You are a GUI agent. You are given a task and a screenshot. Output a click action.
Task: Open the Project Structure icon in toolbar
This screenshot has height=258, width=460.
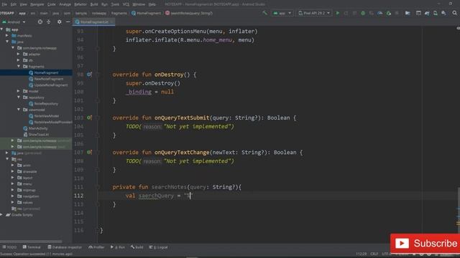point(408,13)
